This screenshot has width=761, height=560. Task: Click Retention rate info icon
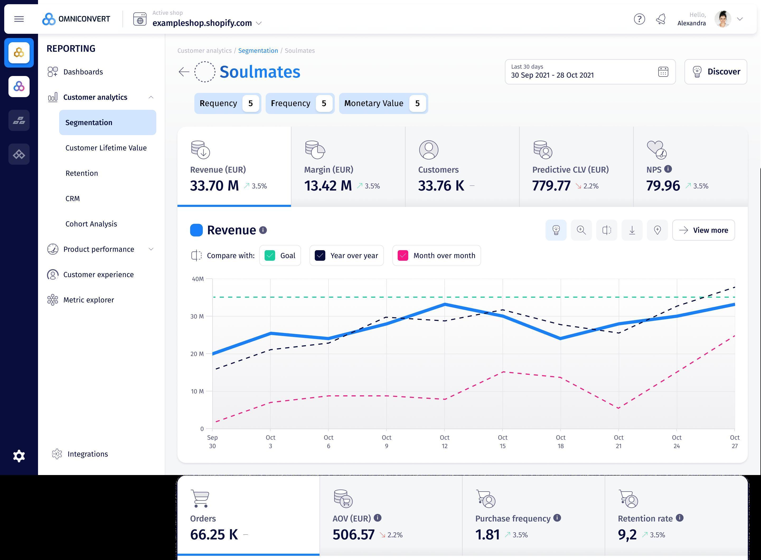(x=679, y=518)
